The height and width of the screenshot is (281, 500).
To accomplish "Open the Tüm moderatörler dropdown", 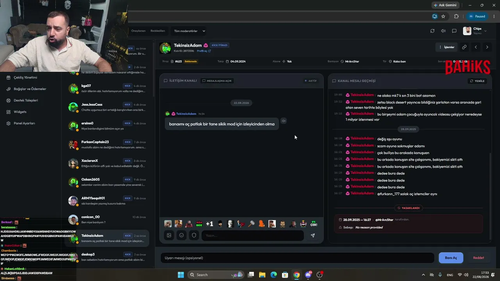I will (189, 31).
